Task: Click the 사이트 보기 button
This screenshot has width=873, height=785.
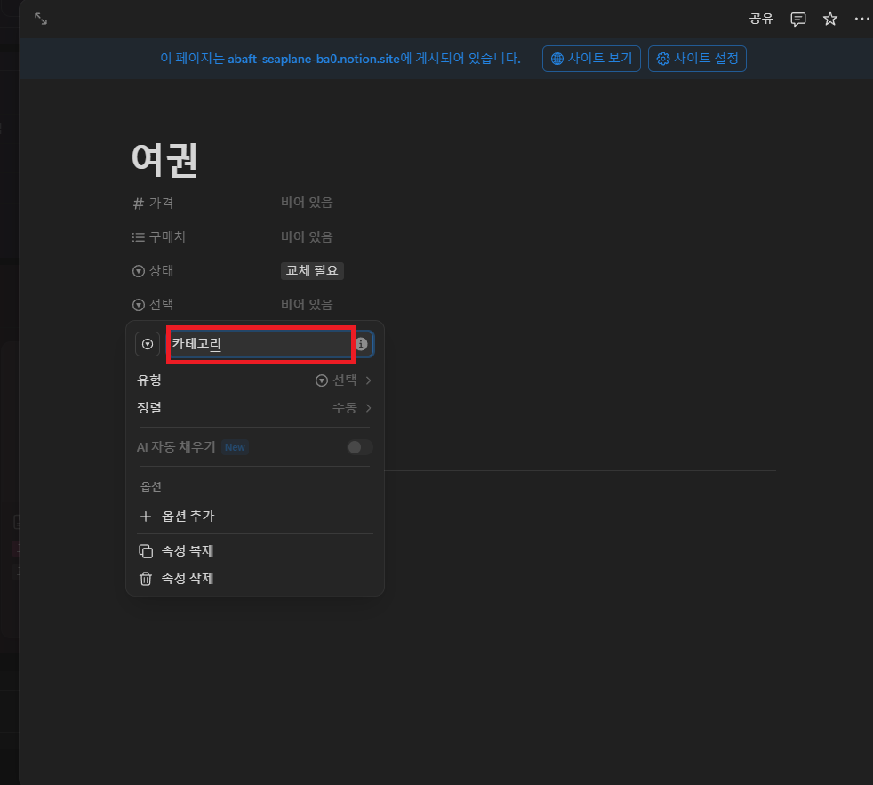Action: [x=591, y=59]
